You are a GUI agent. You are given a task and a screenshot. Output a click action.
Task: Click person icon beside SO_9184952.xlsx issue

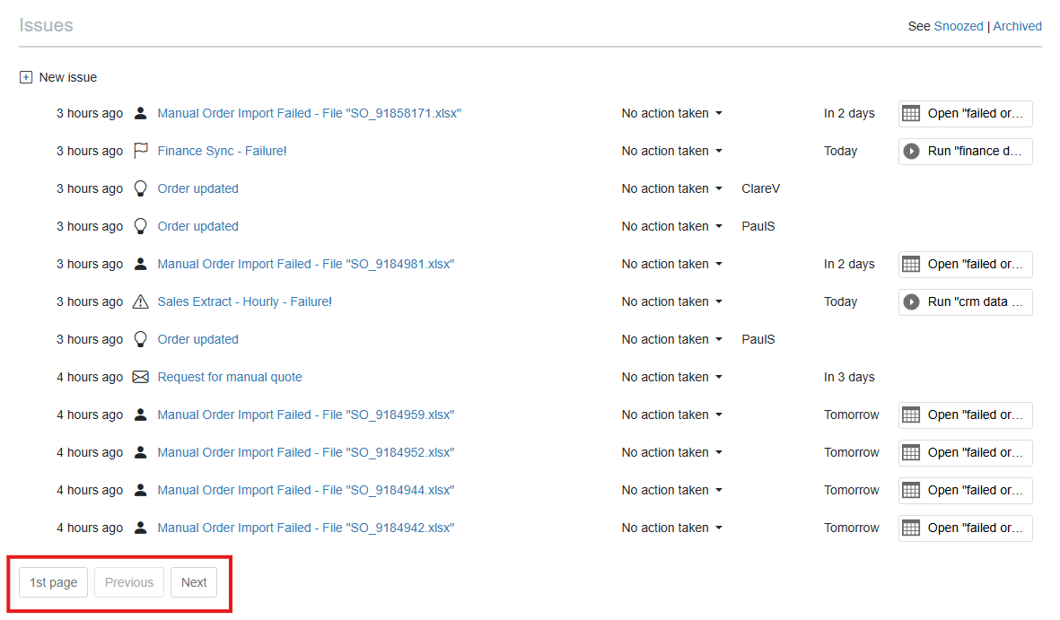[141, 452]
